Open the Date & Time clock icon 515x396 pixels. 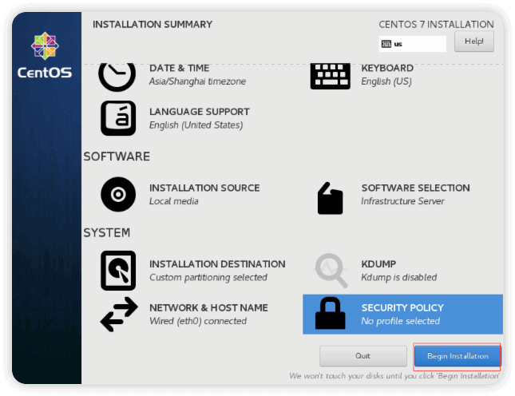(x=117, y=77)
